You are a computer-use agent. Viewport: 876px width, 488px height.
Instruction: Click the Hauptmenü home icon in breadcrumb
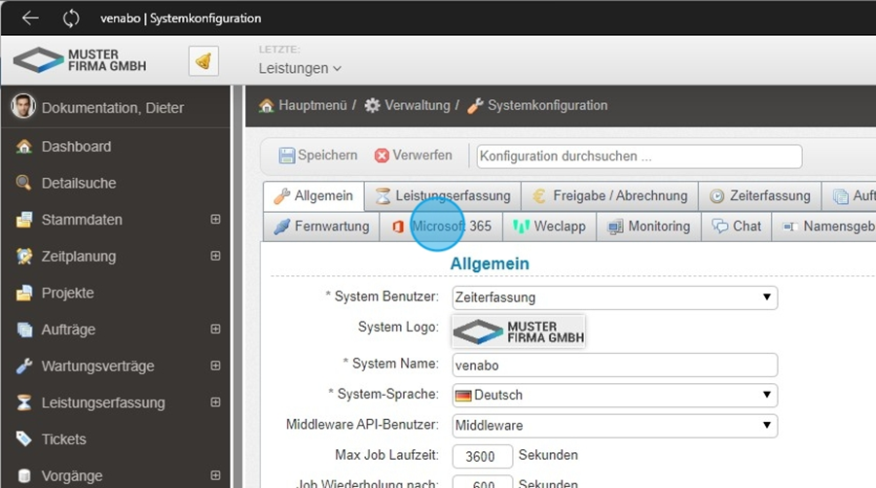tap(266, 105)
